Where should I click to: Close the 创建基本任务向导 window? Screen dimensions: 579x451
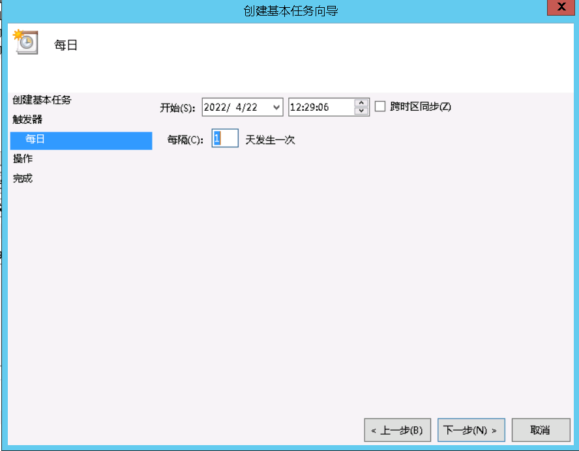[561, 7]
